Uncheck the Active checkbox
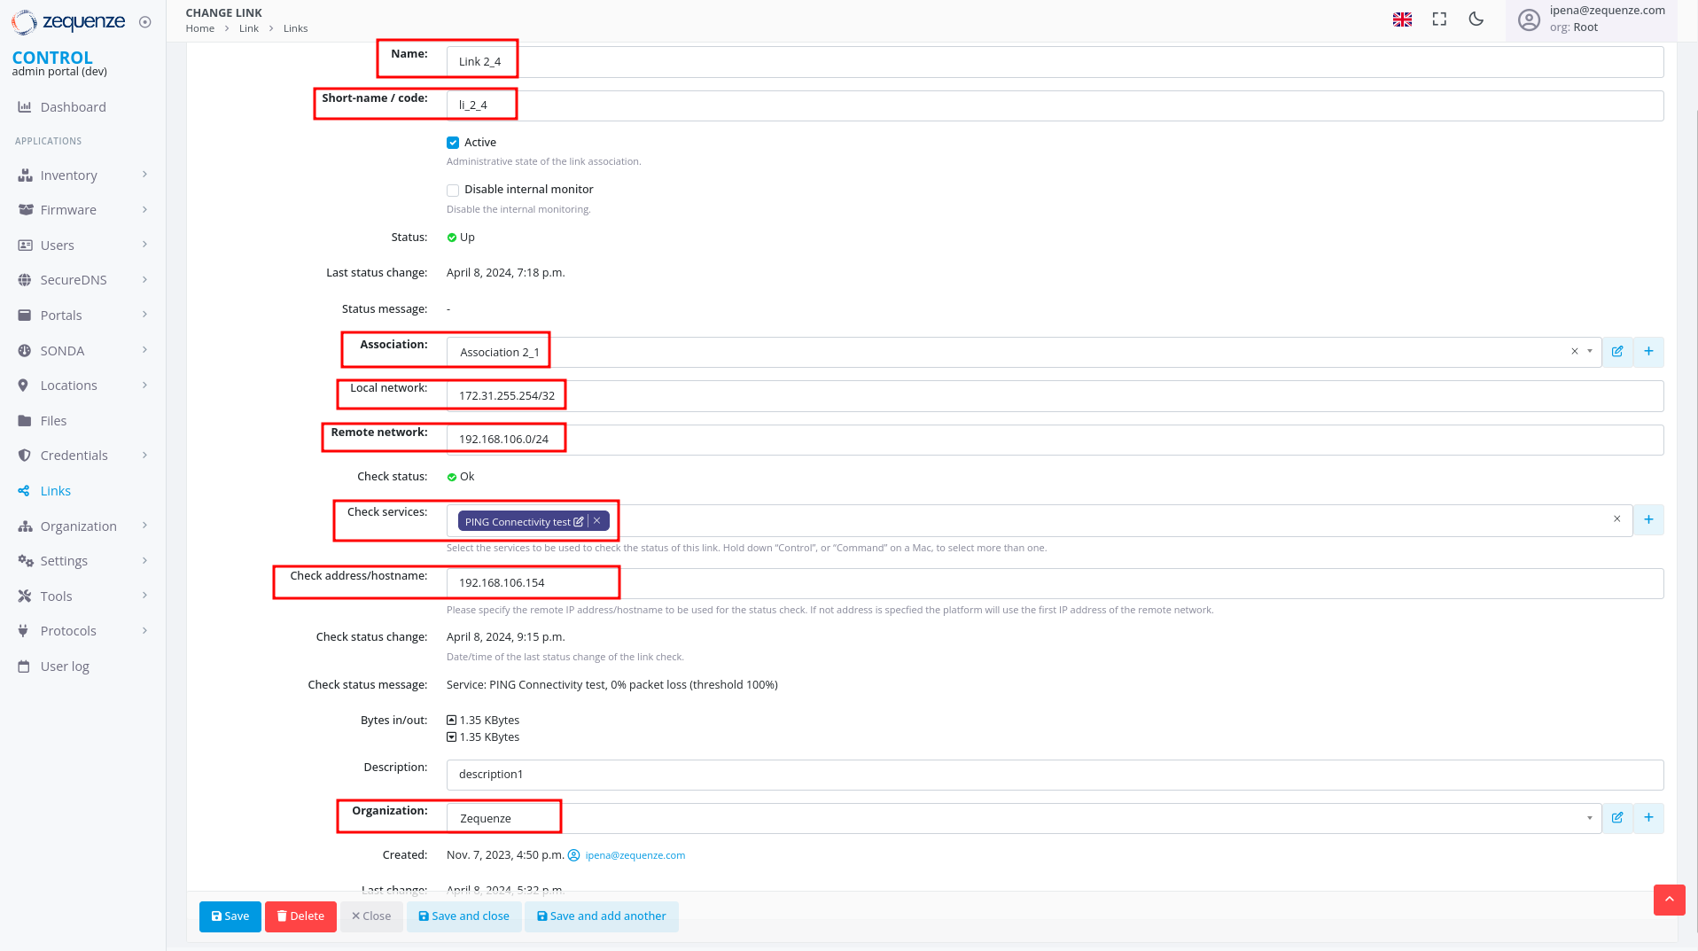 (x=453, y=143)
